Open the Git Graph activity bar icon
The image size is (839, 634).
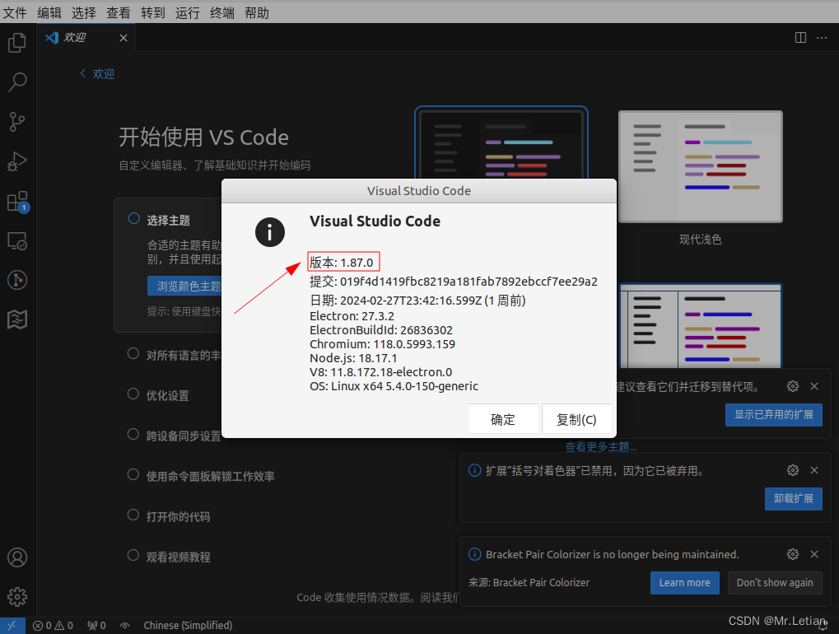tap(17, 280)
